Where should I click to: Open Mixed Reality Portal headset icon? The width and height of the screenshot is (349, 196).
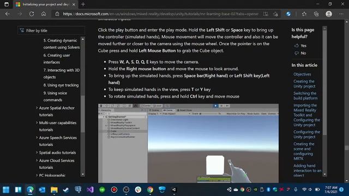163,190
